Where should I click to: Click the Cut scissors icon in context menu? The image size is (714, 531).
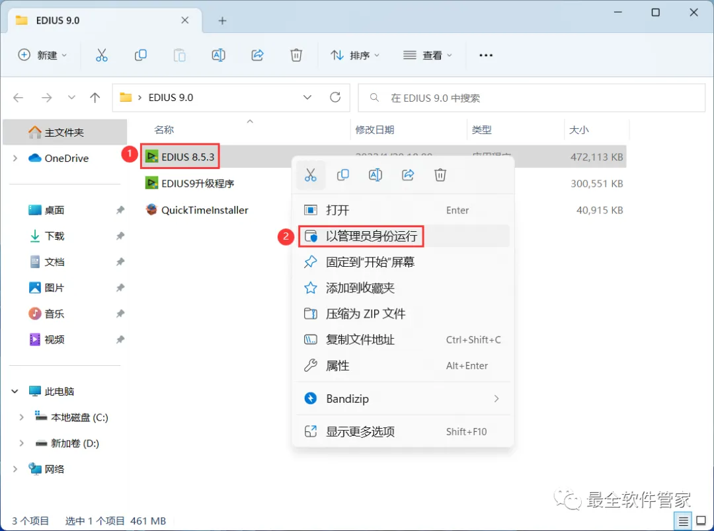[311, 175]
